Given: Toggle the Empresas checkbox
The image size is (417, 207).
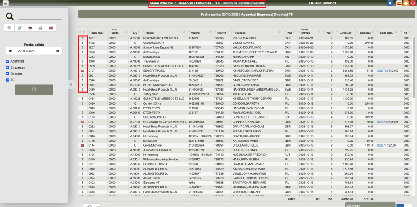Looking at the screenshot, I should 7,67.
